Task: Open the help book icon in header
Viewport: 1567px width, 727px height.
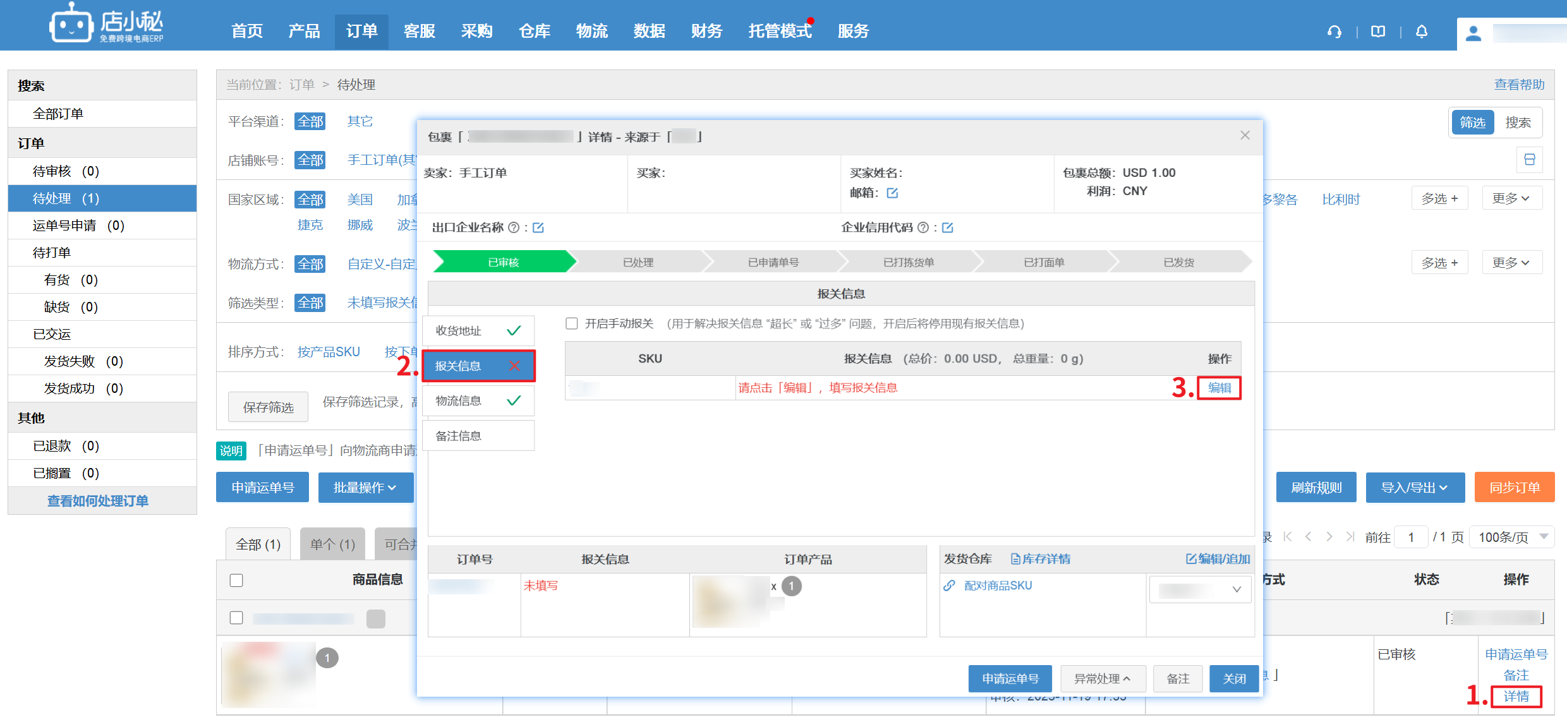Action: (1378, 32)
